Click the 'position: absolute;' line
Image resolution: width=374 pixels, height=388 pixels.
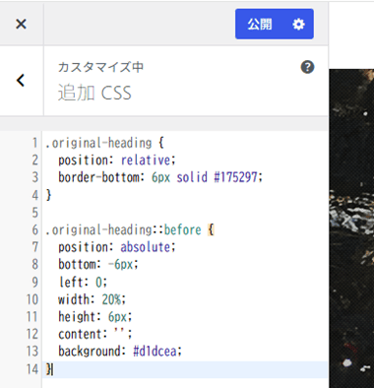[117, 247]
